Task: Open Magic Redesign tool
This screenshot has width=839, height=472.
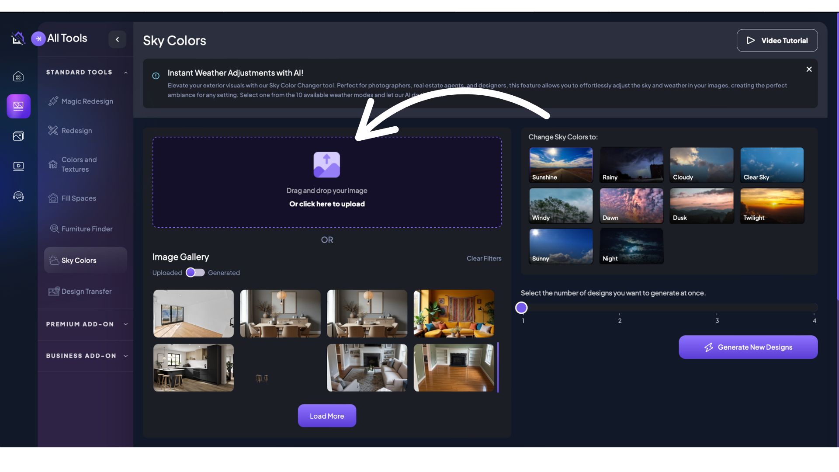Action: [87, 101]
